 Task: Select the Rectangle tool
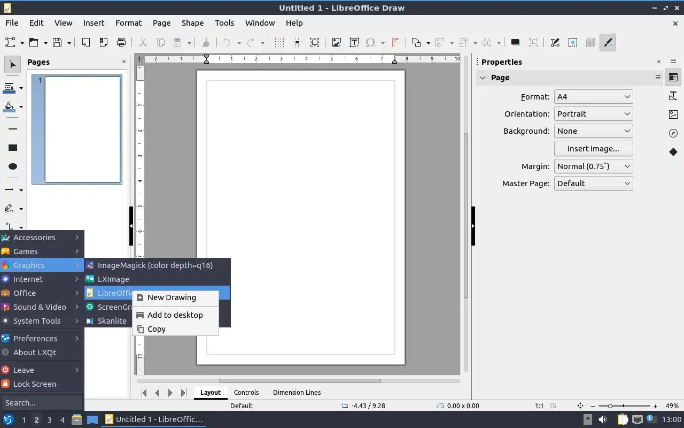pyautogui.click(x=13, y=148)
